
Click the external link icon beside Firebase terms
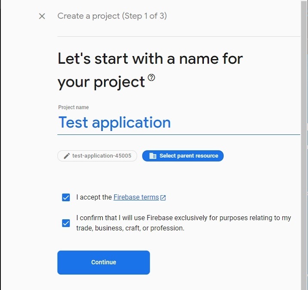click(163, 198)
